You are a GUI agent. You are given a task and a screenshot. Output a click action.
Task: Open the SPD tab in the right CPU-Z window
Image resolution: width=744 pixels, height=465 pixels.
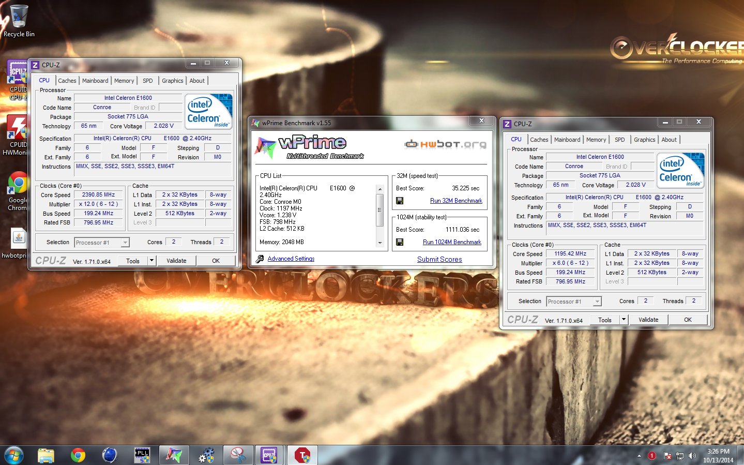pyautogui.click(x=619, y=140)
